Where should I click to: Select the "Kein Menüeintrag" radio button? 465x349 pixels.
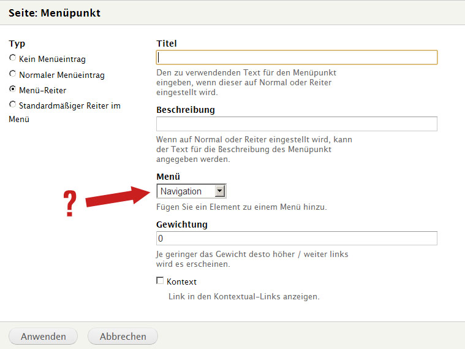tap(13, 58)
